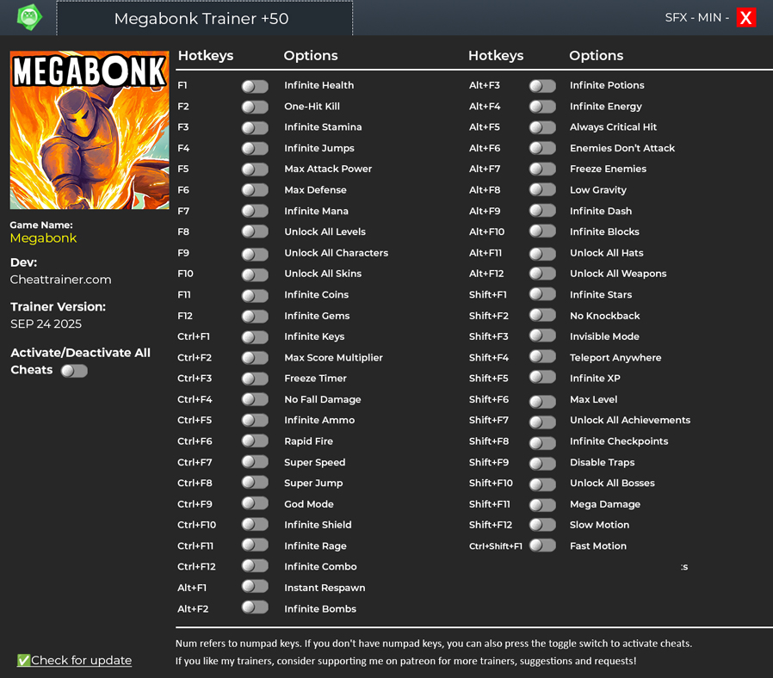
Task: Click the Megabonk Trainer +50 title tab
Action: (x=204, y=18)
